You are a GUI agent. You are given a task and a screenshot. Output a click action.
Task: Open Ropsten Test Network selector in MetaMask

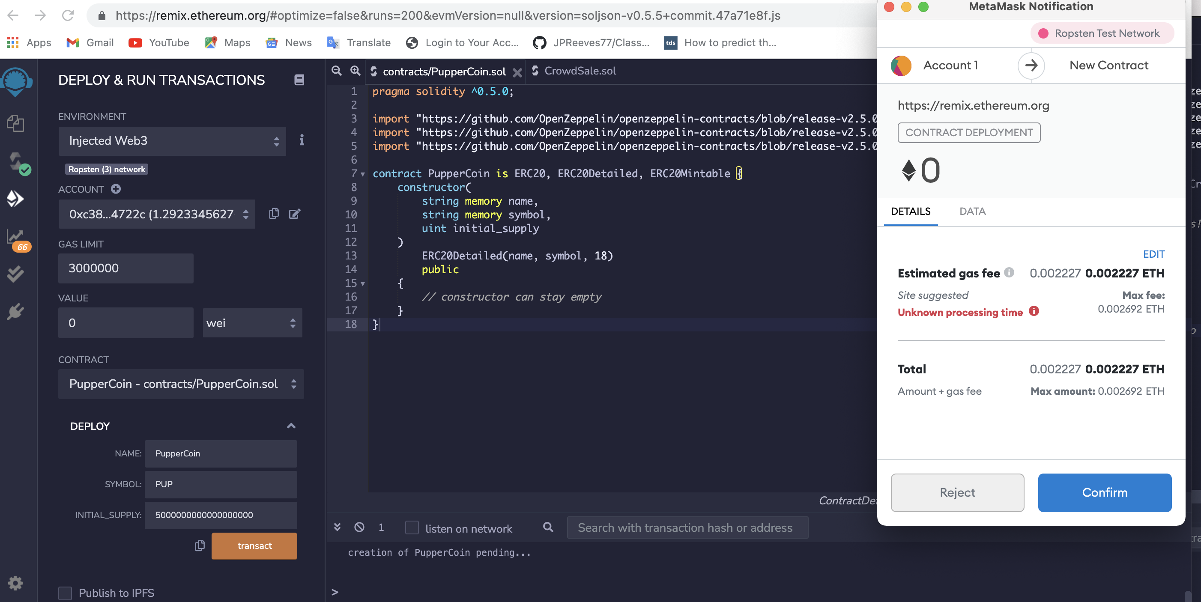click(1102, 33)
